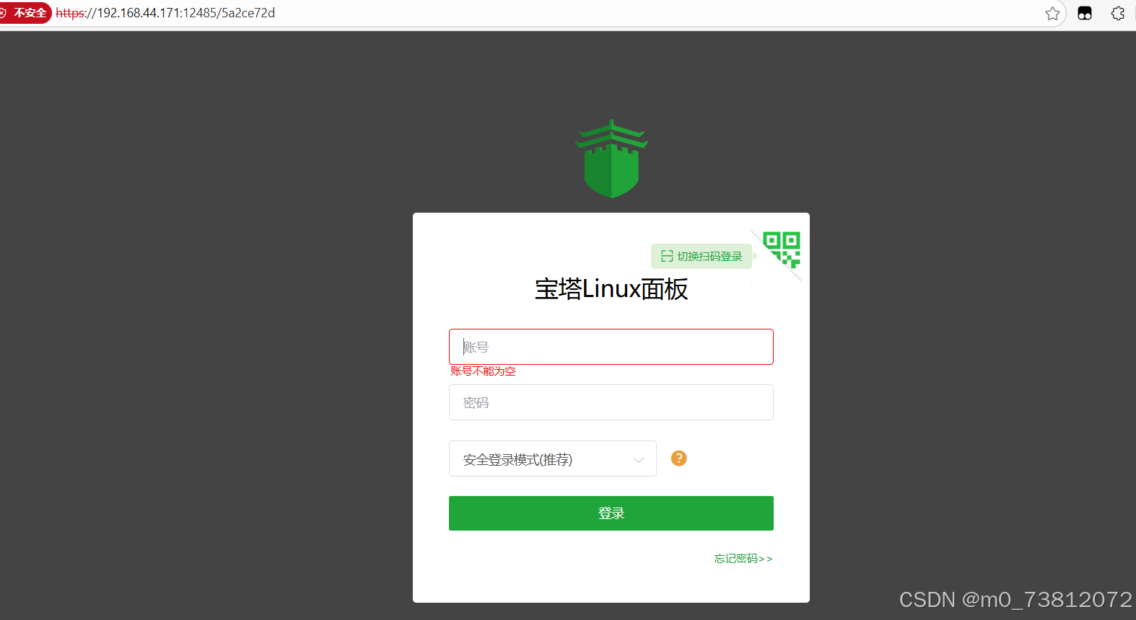Click the orange help question mark icon
This screenshot has height=620, width=1136.
pyautogui.click(x=679, y=459)
